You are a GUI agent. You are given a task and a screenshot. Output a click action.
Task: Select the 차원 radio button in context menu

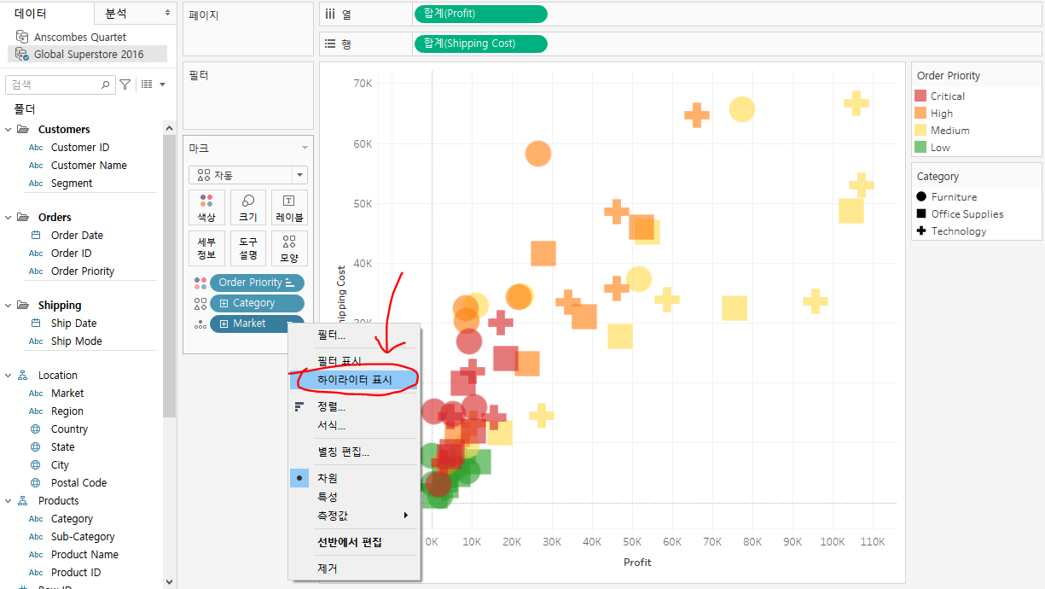[x=299, y=477]
